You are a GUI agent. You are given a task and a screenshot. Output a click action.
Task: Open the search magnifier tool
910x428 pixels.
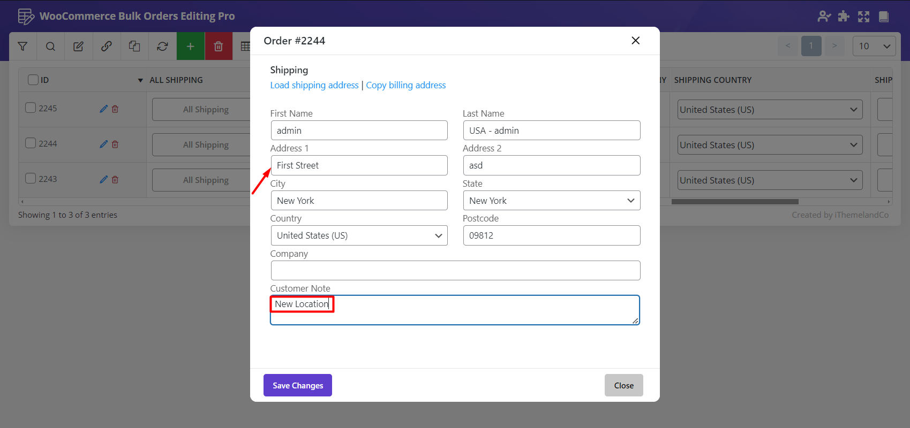50,47
